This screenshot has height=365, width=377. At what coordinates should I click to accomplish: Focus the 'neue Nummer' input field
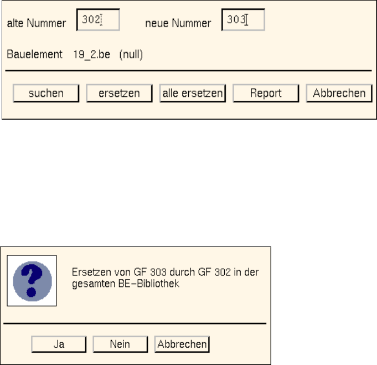(244, 20)
